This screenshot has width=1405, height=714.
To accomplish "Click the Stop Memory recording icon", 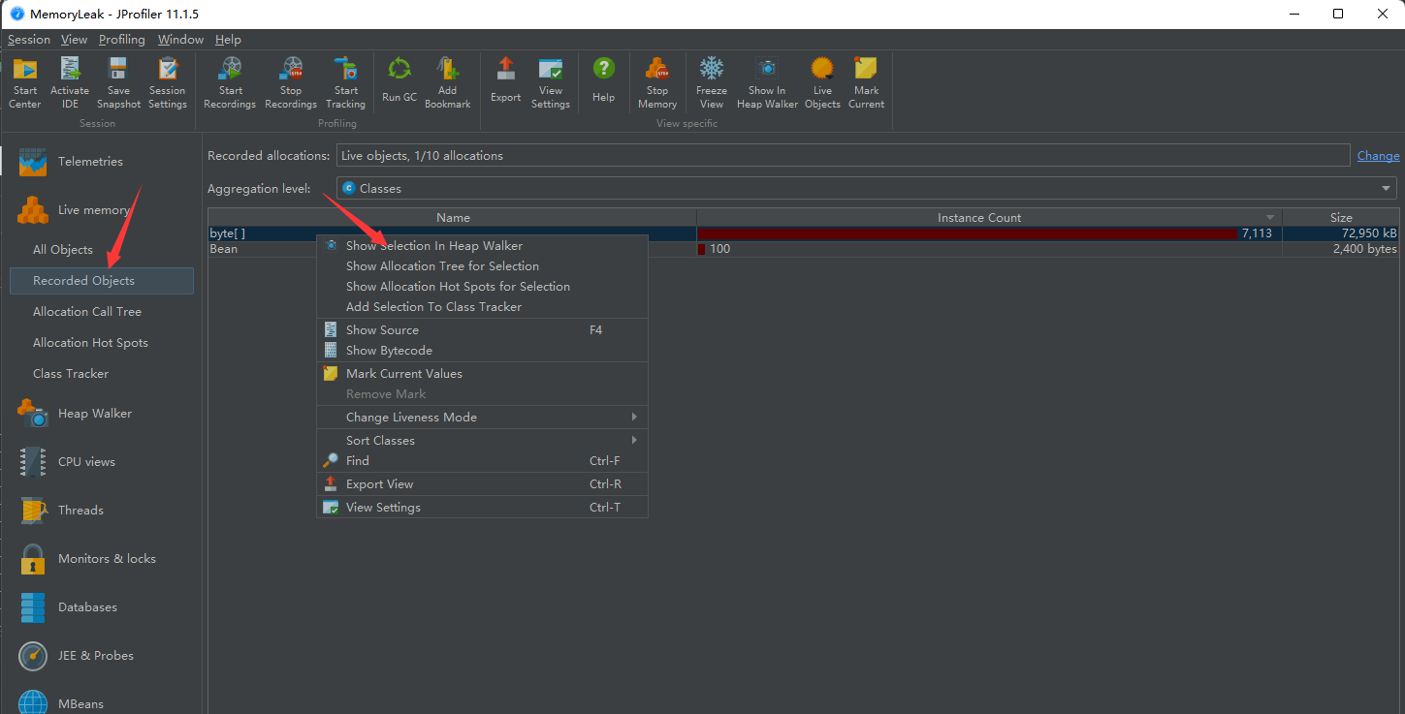I will 657,70.
